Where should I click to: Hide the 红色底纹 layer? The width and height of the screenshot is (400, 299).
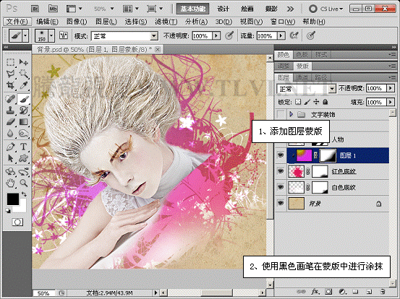pos(281,171)
